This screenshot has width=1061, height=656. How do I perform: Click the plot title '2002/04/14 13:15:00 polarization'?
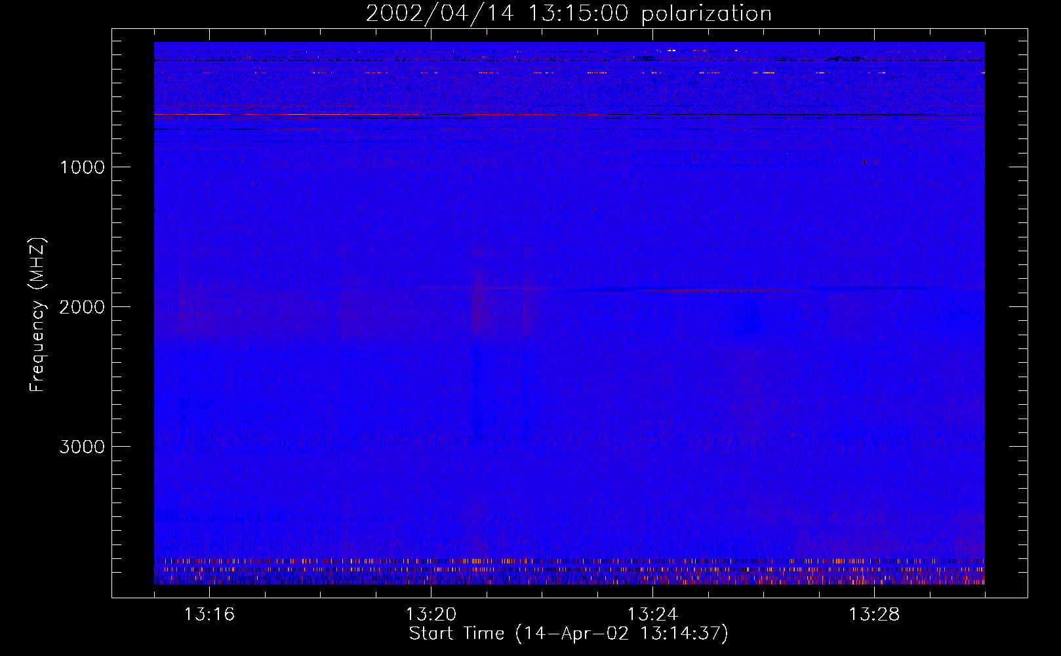[569, 13]
